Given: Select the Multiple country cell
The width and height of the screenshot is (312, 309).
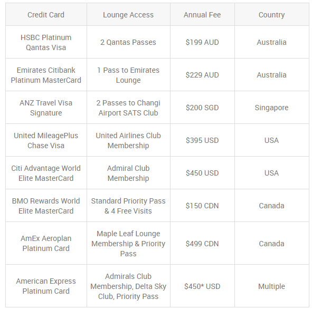Looking at the screenshot, I should [271, 286].
